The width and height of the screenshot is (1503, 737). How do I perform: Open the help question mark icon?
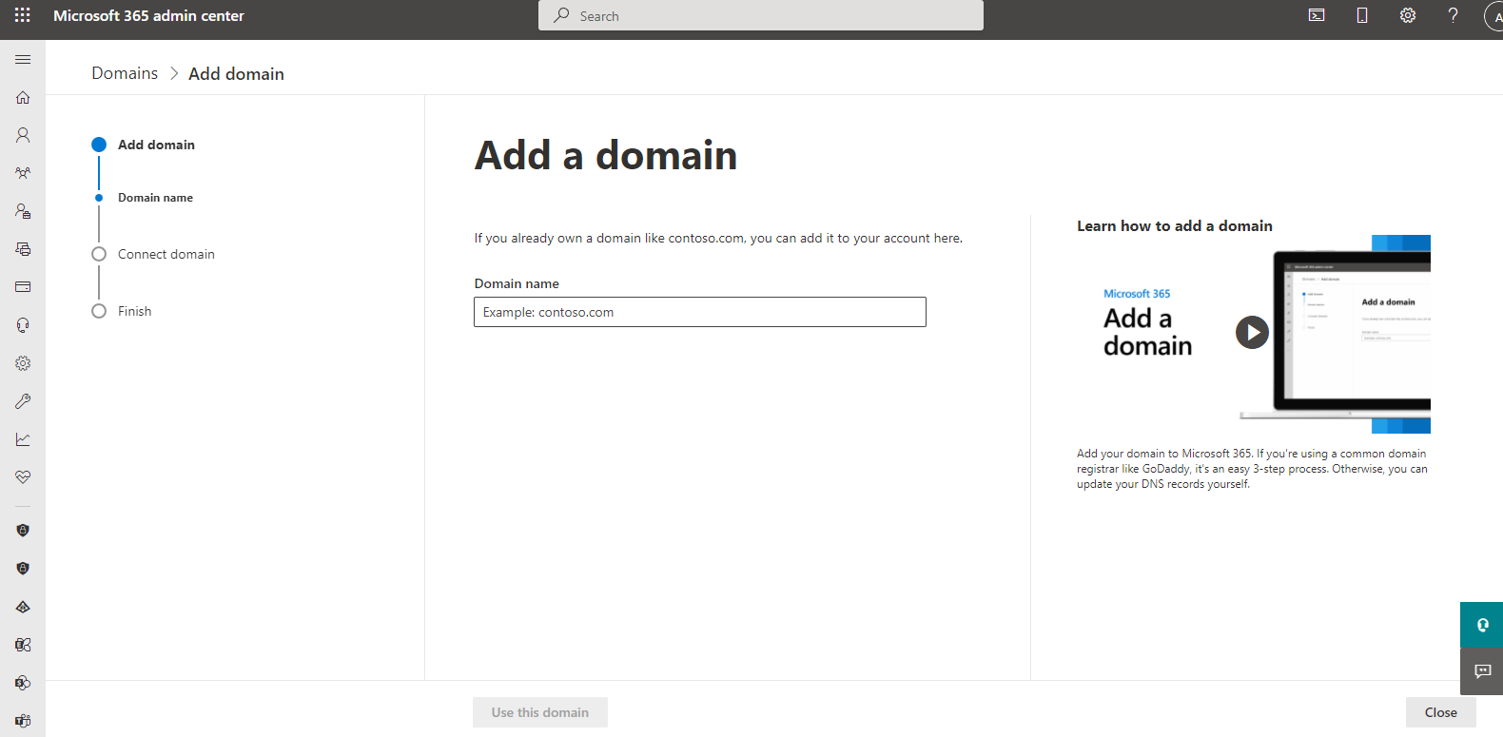(1453, 15)
